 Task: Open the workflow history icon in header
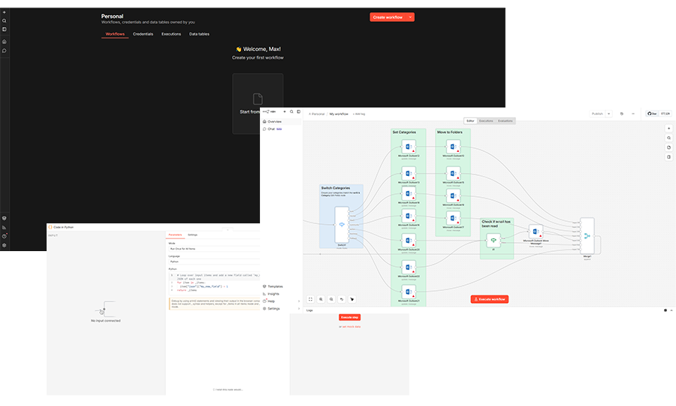[621, 114]
